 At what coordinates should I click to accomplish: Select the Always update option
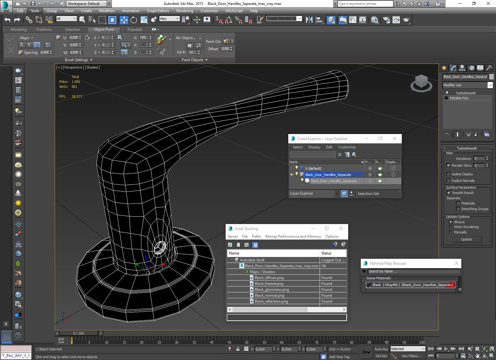click(x=450, y=222)
